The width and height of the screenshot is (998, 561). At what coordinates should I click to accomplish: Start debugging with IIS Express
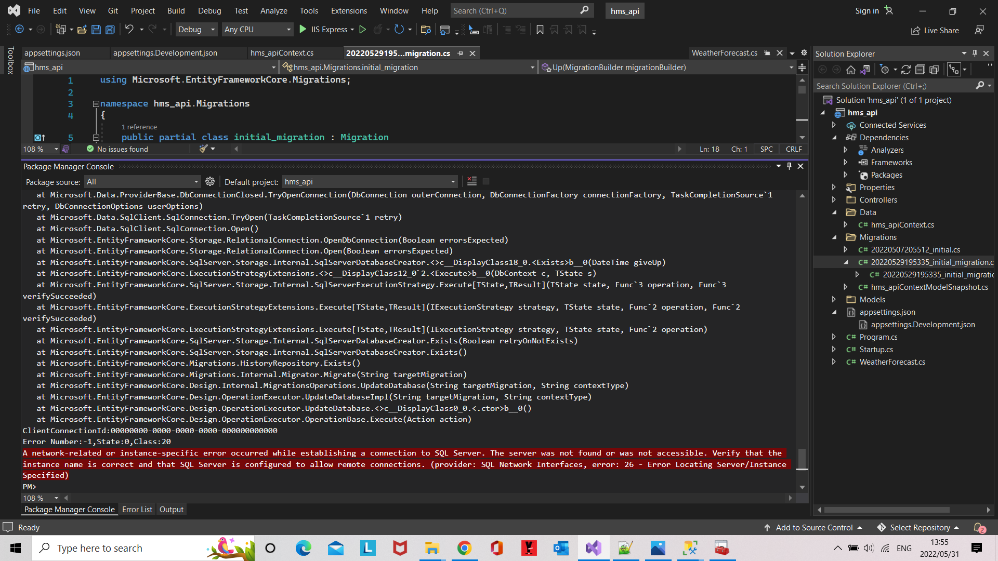click(x=303, y=29)
